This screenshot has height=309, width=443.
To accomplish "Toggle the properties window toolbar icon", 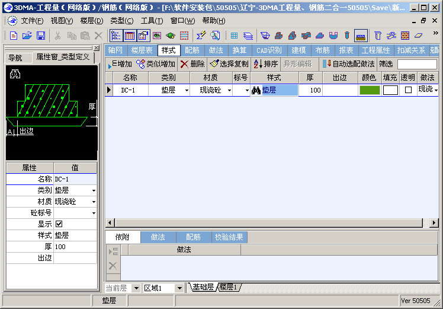I will point(143,36).
